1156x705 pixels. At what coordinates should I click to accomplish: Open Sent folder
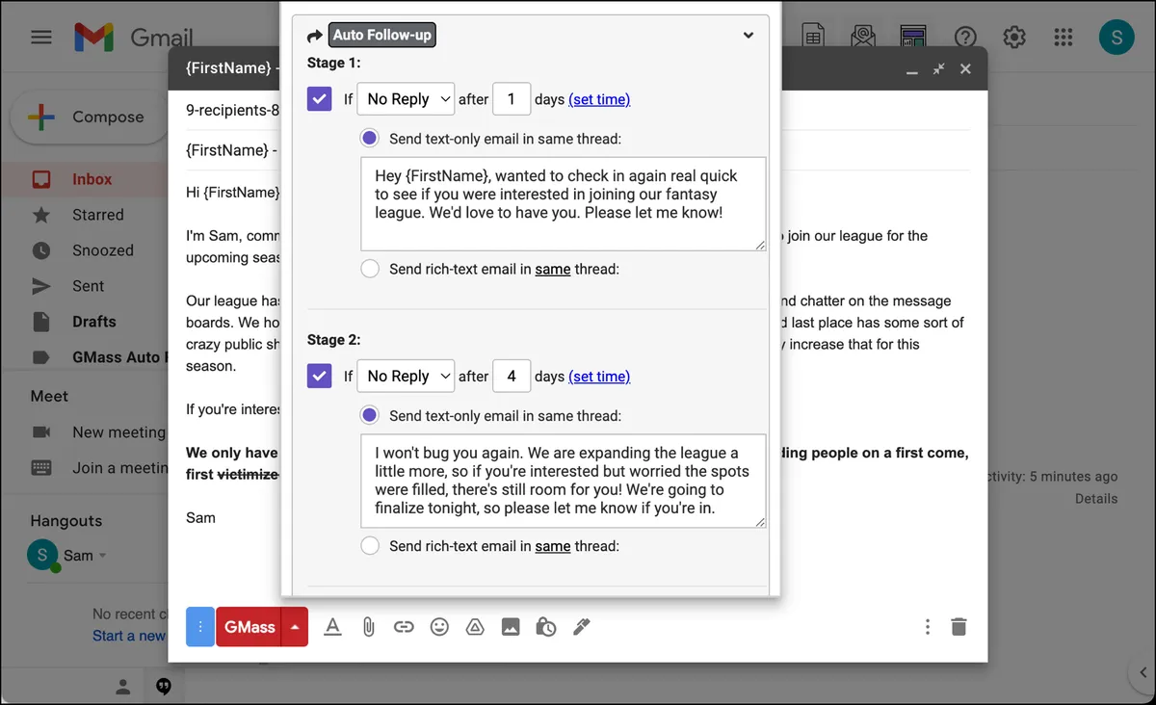tap(88, 286)
